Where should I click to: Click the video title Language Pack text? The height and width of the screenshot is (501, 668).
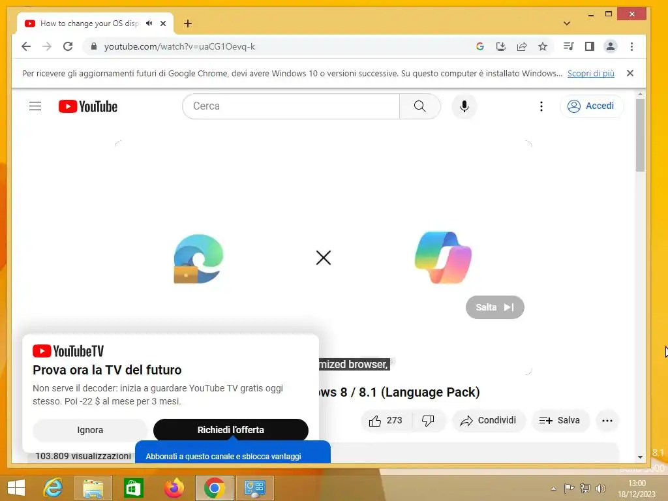400,392
